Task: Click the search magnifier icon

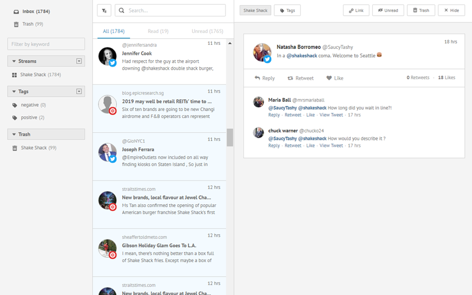Action: click(122, 11)
